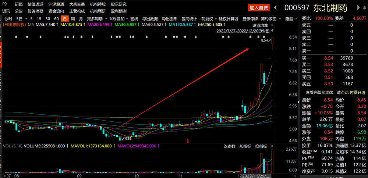
Task: Activate the 画线 drawing tool
Action: click(x=134, y=19)
